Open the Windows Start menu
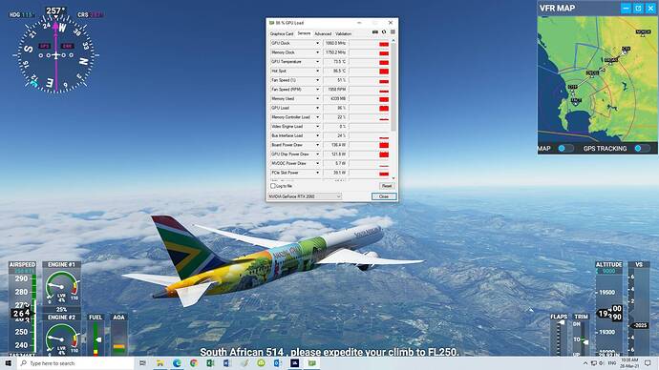This screenshot has width=659, height=370. click(x=8, y=363)
